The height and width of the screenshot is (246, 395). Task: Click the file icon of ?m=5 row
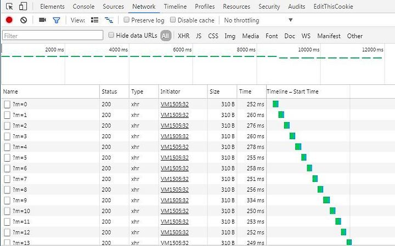pyautogui.click(x=7, y=158)
